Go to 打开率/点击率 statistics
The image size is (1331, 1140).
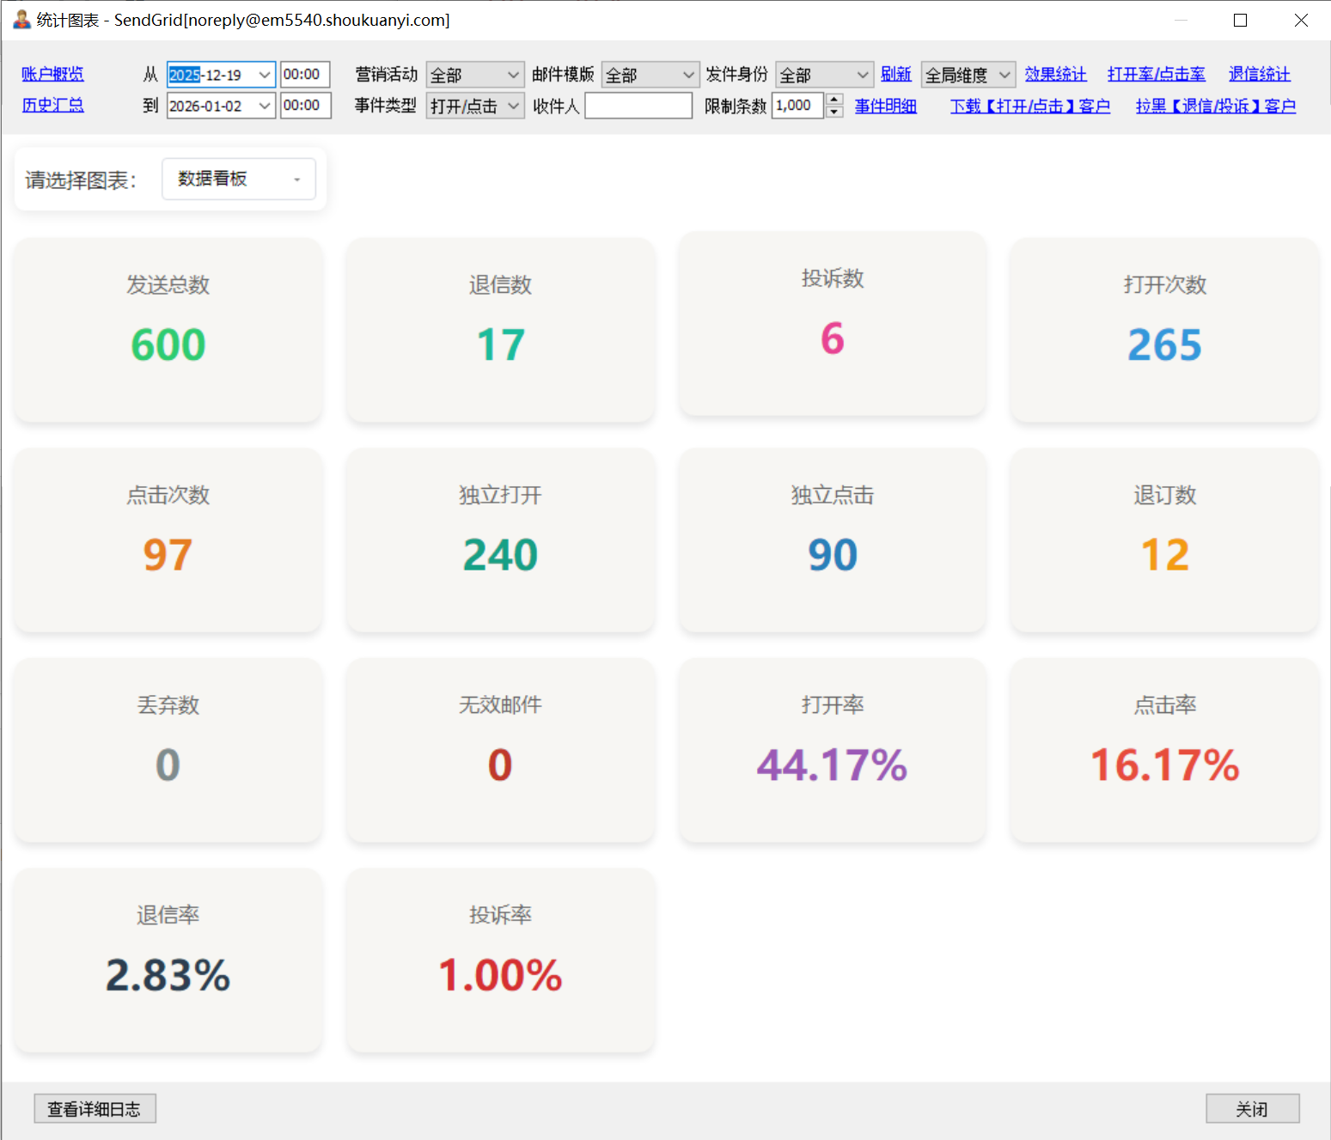1156,75
